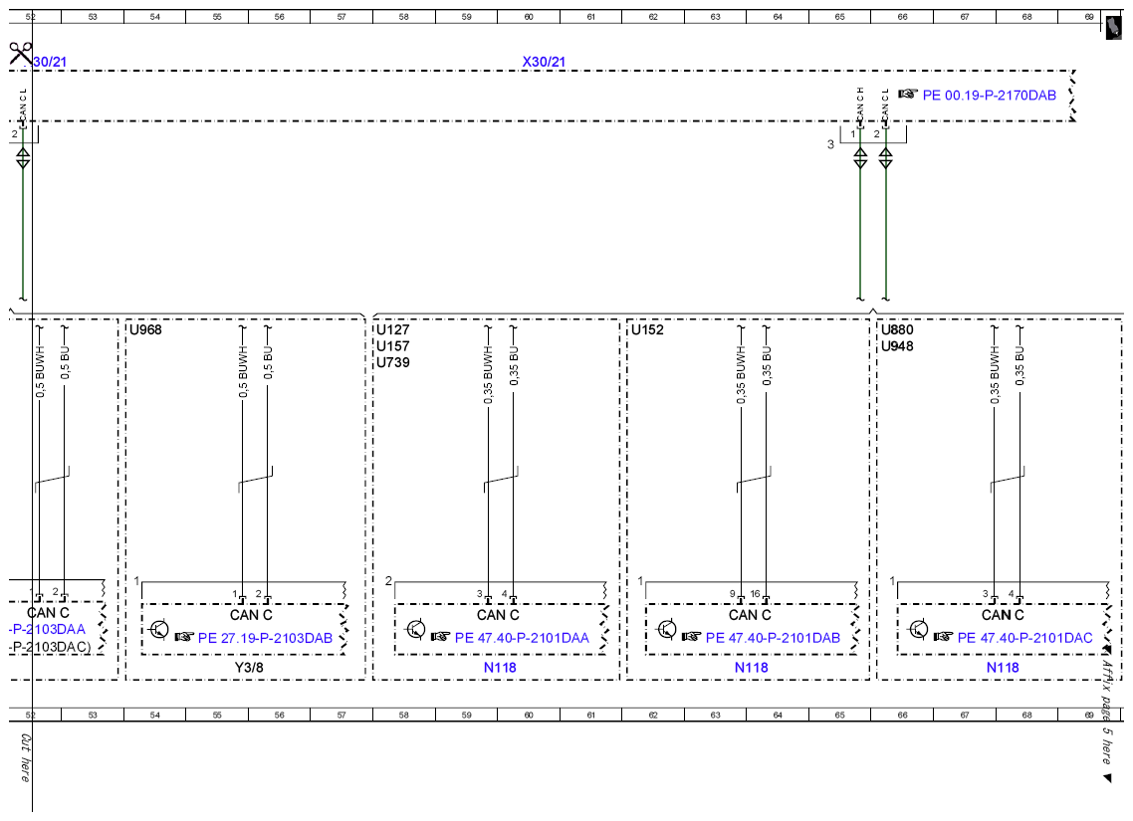Follow the N118 link in the U127 block
The width and height of the screenshot is (1133, 821).
(500, 667)
